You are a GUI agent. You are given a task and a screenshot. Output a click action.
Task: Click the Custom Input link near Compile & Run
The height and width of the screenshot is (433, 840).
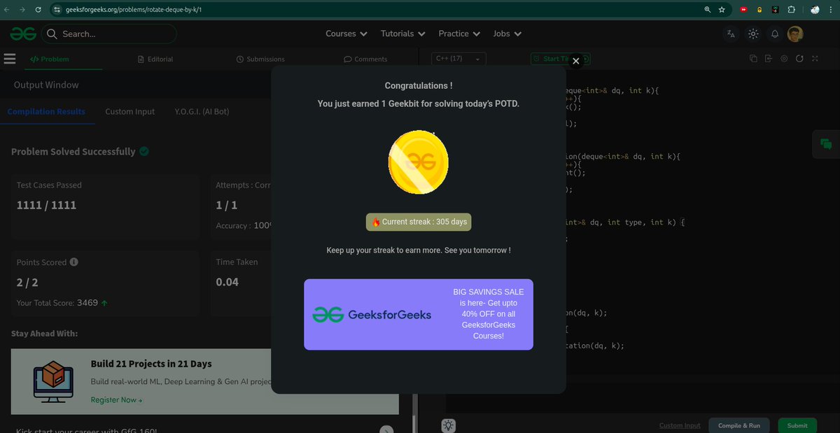coord(680,425)
